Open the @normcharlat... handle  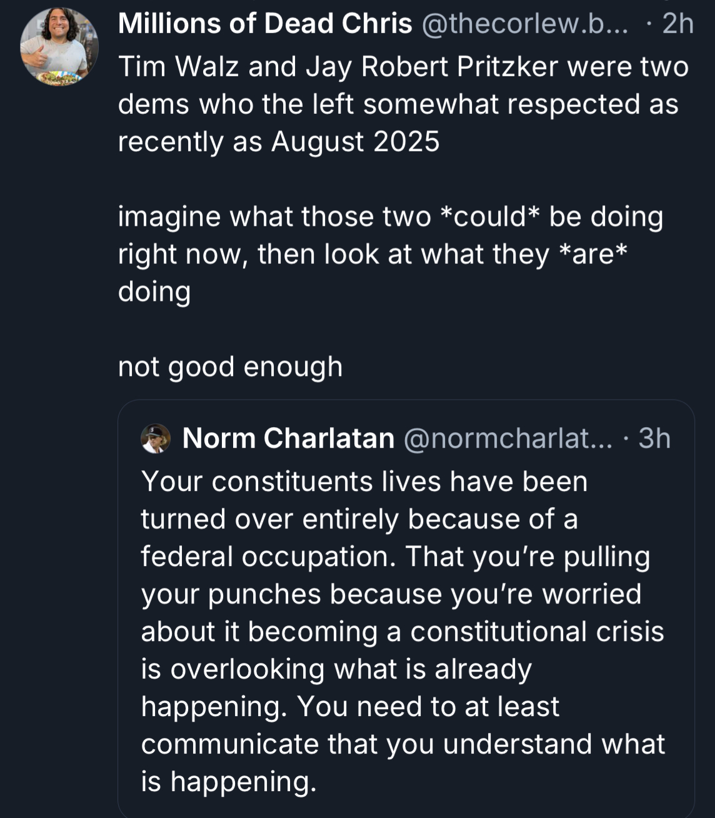pyautogui.click(x=509, y=438)
